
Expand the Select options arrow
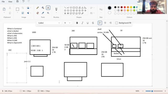click(x=18, y=13)
